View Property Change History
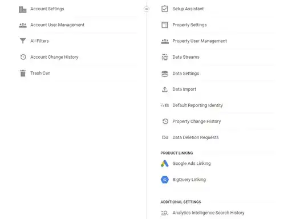The height and width of the screenshot is (219, 308). [x=197, y=121]
